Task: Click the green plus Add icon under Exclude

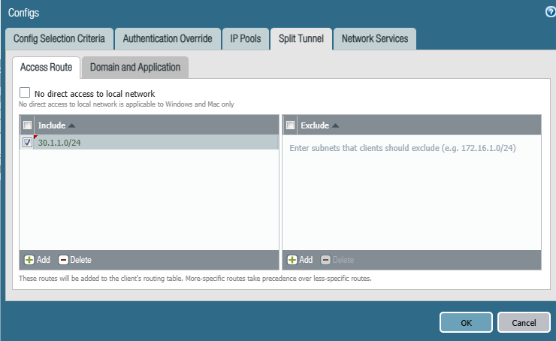Action: (292, 260)
